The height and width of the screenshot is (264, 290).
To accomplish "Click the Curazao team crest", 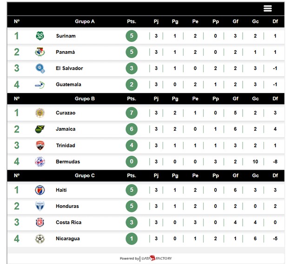I will point(40,113).
